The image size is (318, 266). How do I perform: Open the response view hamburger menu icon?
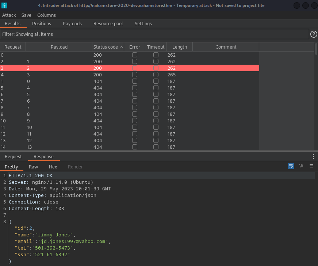coord(311,166)
